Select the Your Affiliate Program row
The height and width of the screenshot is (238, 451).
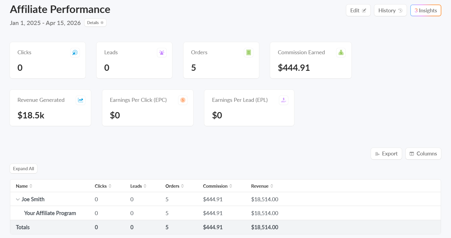coord(50,213)
